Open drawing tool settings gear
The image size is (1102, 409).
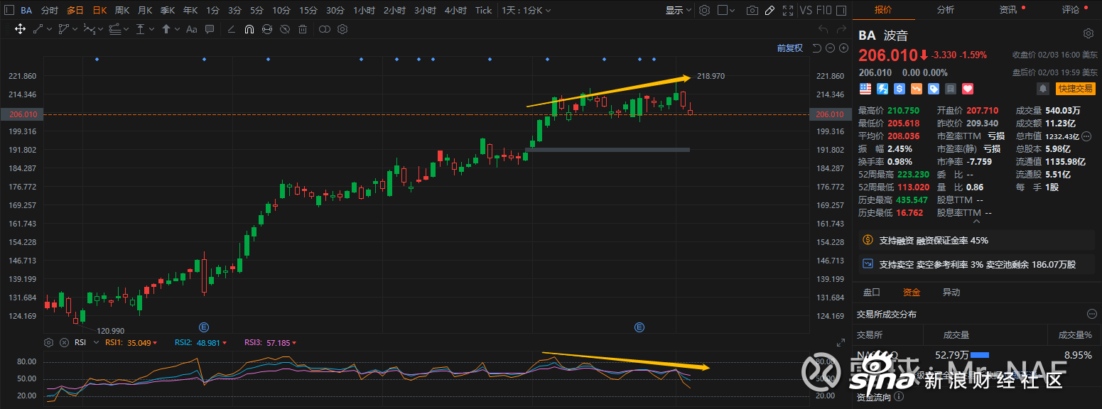pos(342,29)
